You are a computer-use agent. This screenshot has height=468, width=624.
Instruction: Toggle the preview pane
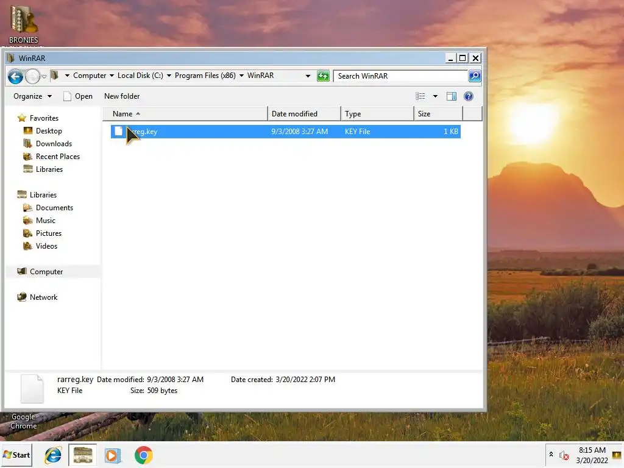[x=452, y=96]
